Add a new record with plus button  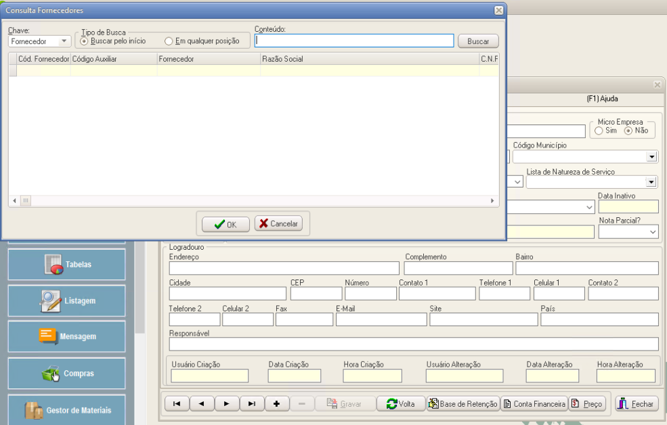click(276, 404)
